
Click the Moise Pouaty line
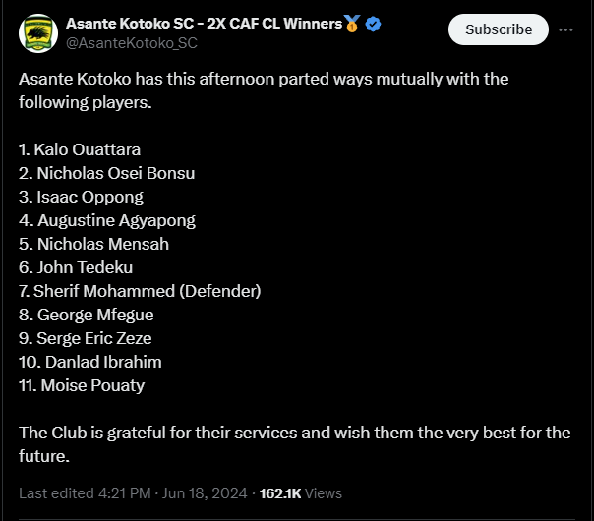tap(82, 385)
